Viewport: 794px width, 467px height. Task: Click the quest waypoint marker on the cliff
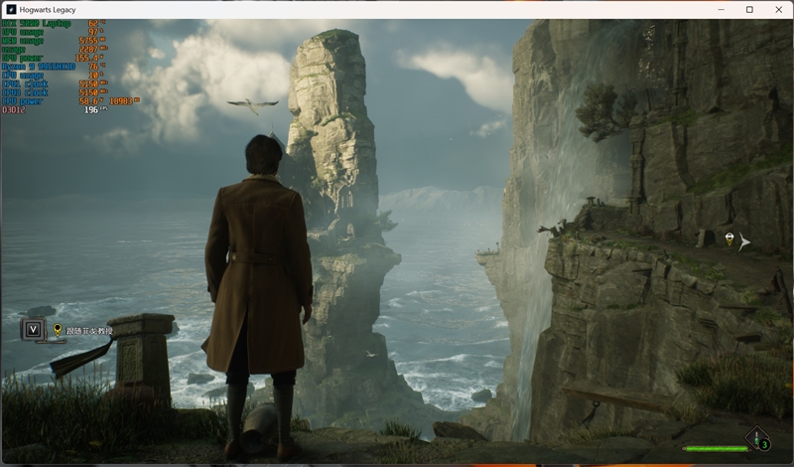coord(729,239)
